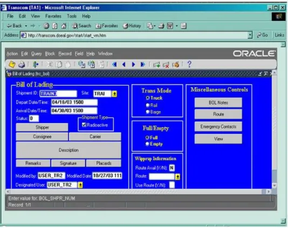Open the Oracle Block menu
This screenshot has width=288, height=228.
(x=50, y=54)
